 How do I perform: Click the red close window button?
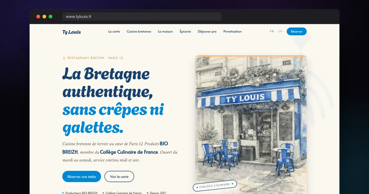(38, 17)
